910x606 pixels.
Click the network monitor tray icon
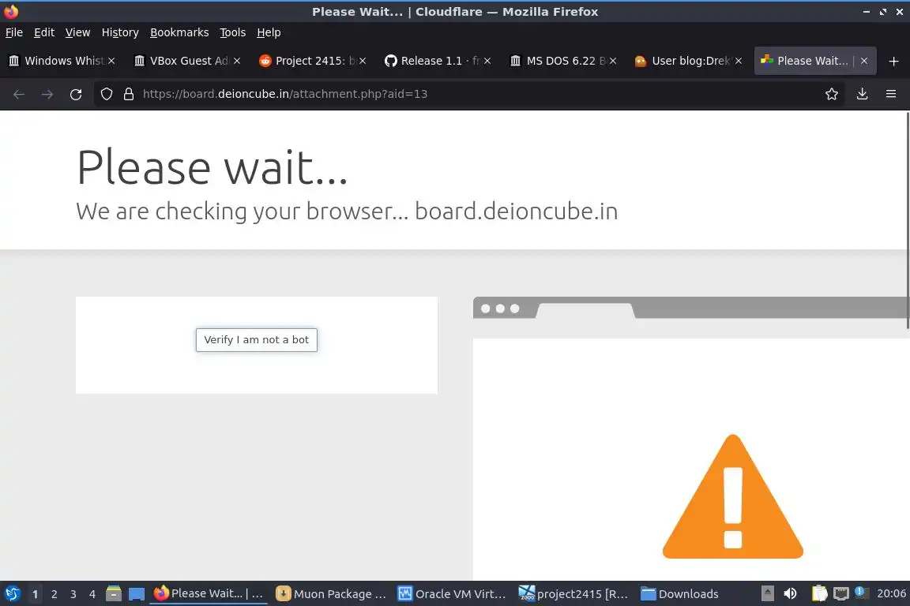point(841,593)
